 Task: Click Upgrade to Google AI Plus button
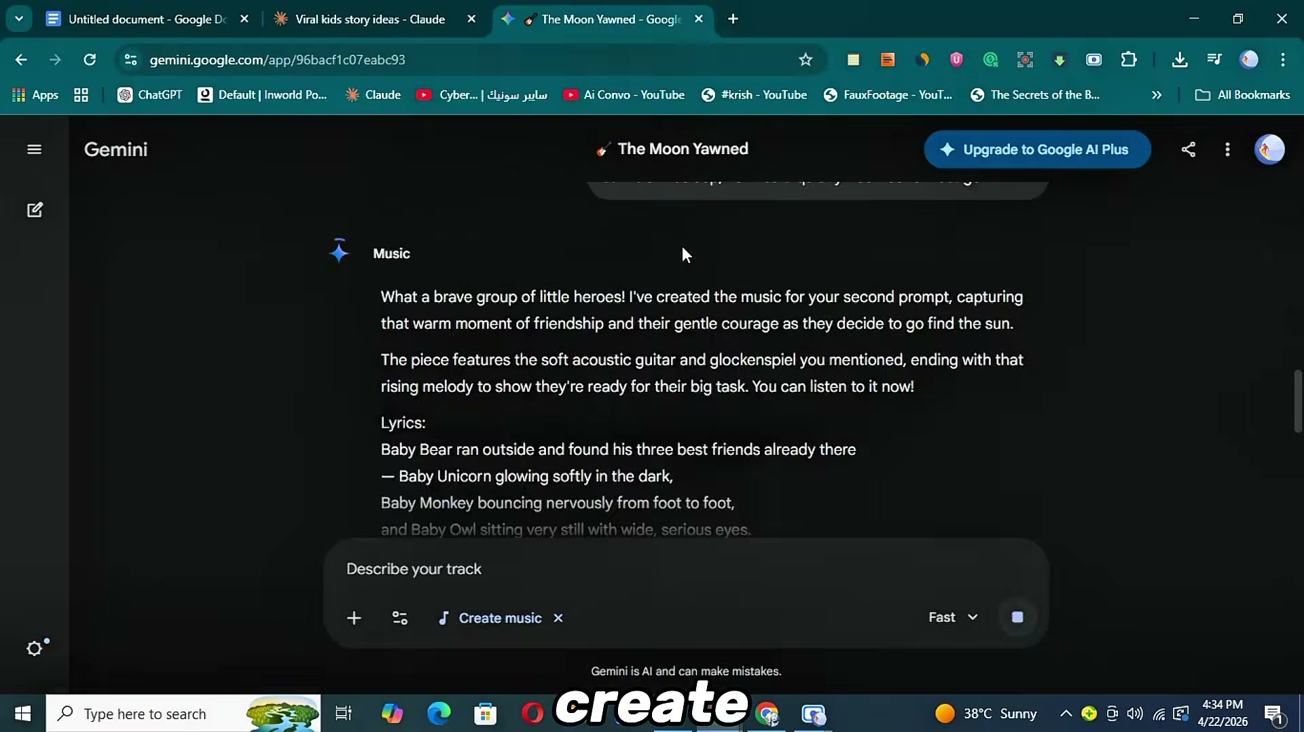pos(1037,149)
